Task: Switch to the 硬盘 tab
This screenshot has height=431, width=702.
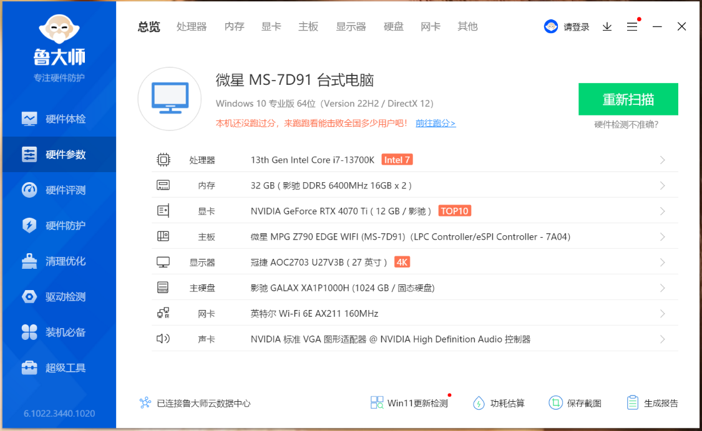Action: pyautogui.click(x=394, y=27)
